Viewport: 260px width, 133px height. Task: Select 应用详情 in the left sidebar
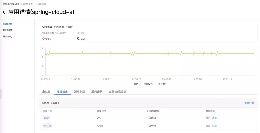point(8,24)
